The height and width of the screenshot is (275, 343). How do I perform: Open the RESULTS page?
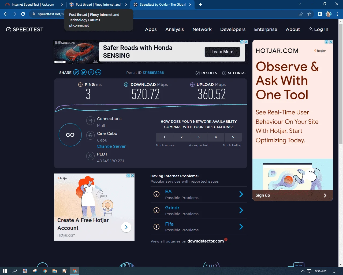(206, 73)
